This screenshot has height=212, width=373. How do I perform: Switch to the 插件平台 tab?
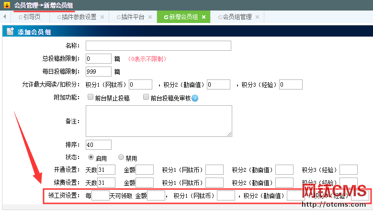click(133, 17)
